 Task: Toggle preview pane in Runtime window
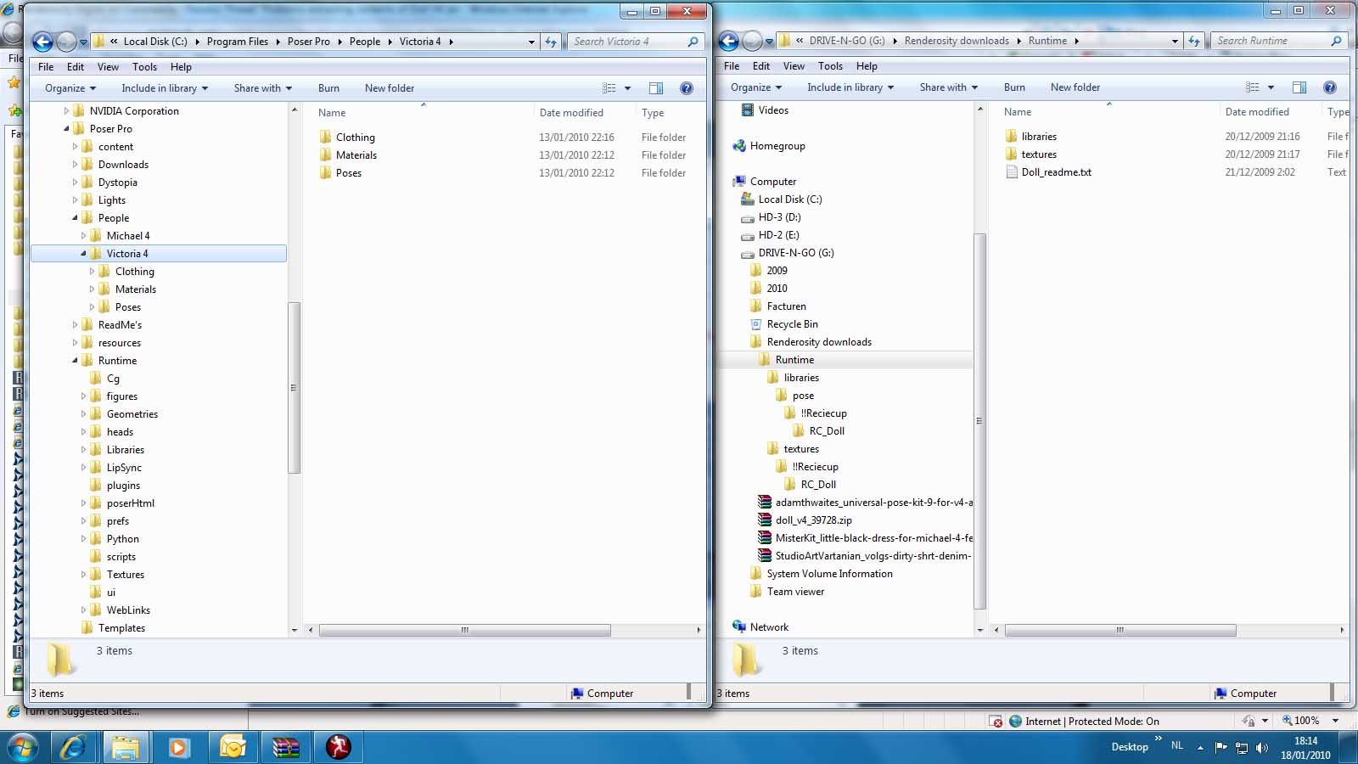1299,87
